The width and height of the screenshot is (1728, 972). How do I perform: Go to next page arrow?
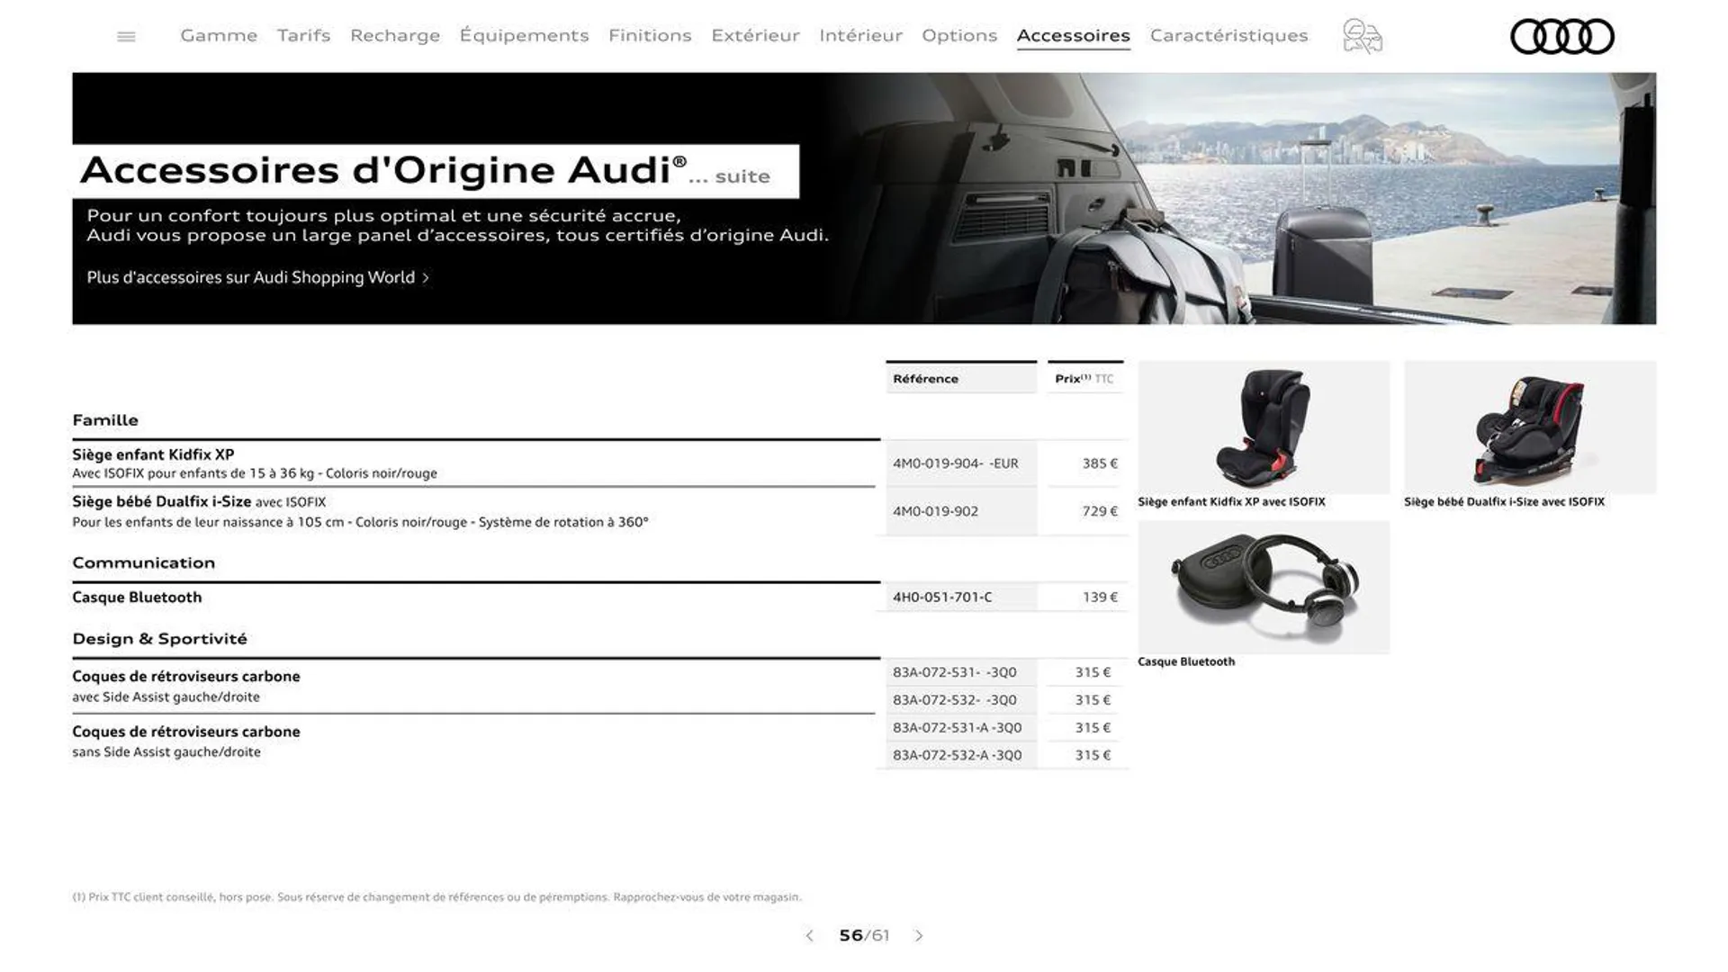[x=919, y=936]
